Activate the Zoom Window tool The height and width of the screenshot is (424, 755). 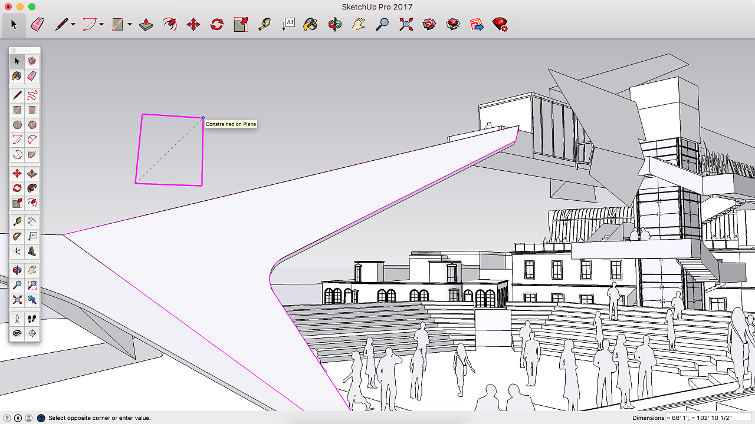[32, 285]
